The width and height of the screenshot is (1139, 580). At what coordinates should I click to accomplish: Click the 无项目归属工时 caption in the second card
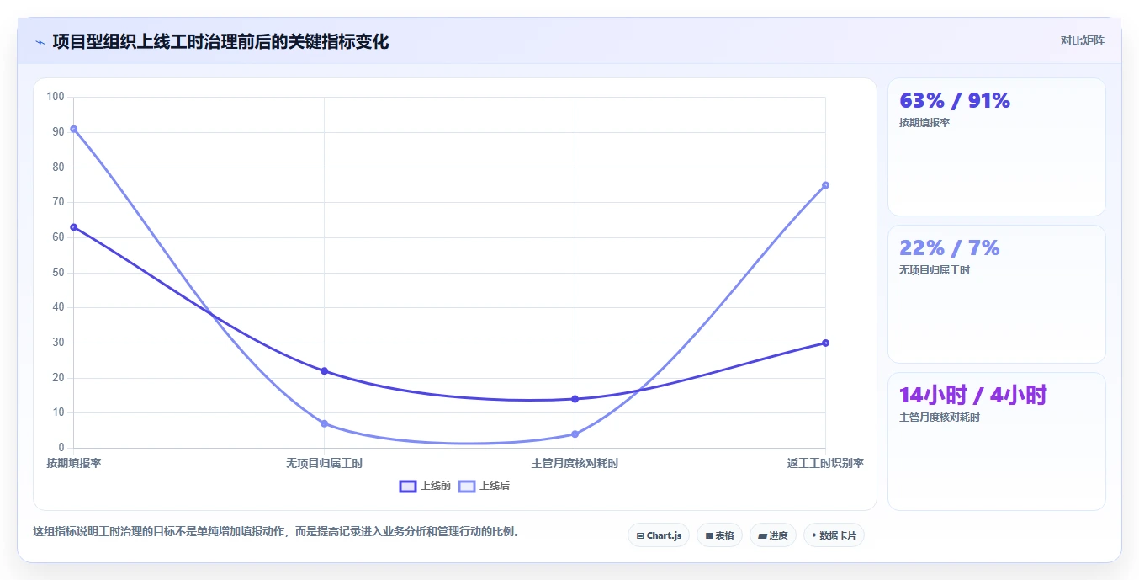[935, 270]
